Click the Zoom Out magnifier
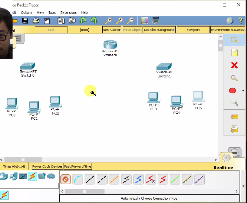Screen dimensions: 247x203 pyautogui.click(x=130, y=21)
